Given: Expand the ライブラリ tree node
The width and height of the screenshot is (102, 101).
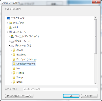Looking at the screenshot, I should [x=7, y=23].
